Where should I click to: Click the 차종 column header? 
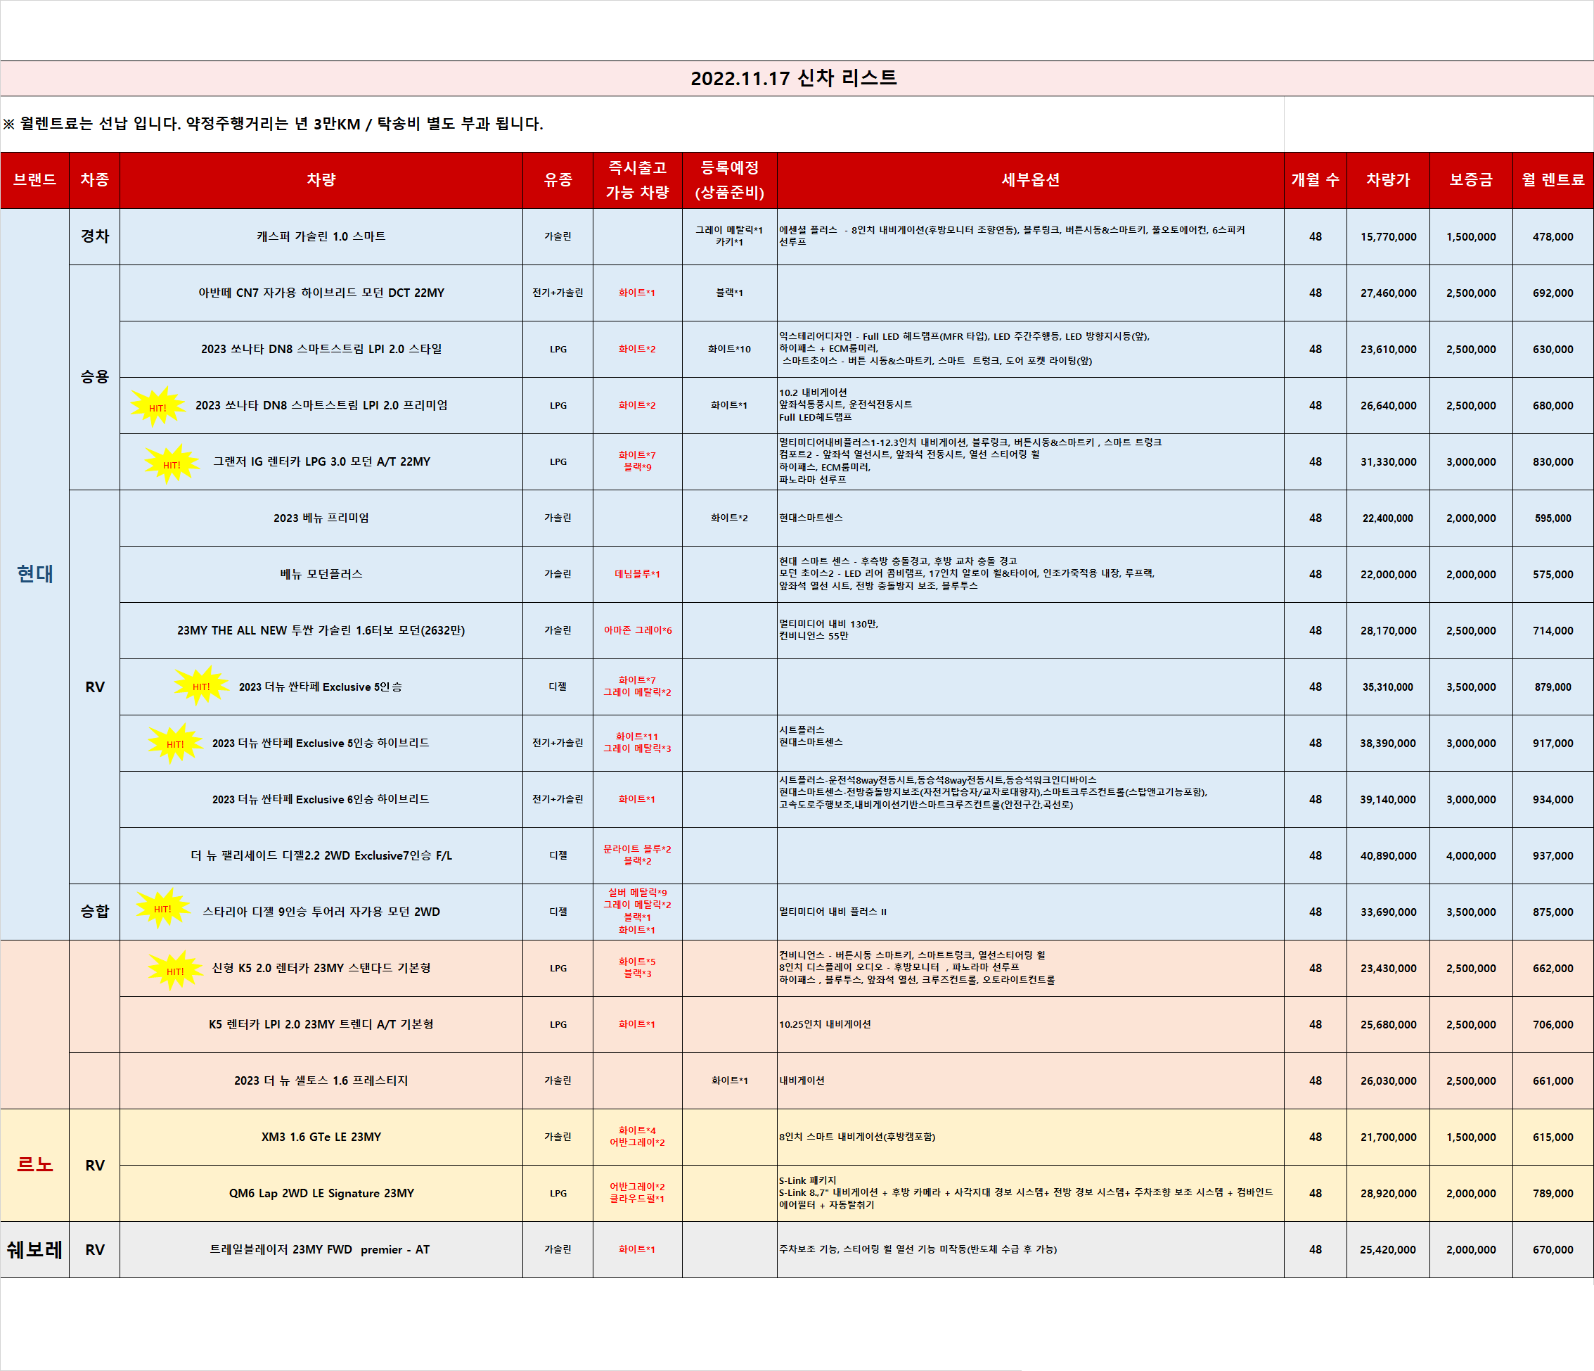click(95, 180)
